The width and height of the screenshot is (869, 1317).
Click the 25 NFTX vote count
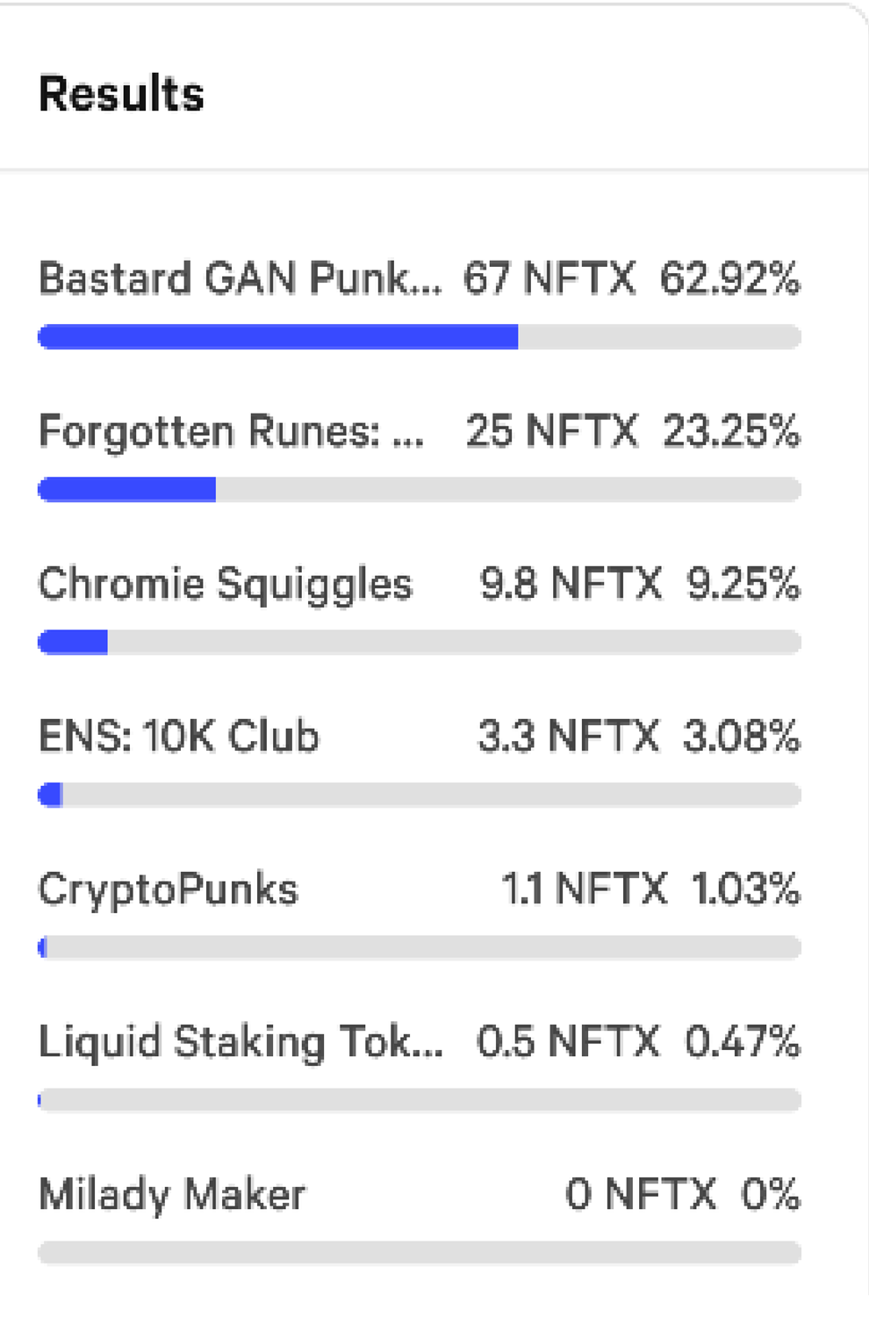(551, 431)
